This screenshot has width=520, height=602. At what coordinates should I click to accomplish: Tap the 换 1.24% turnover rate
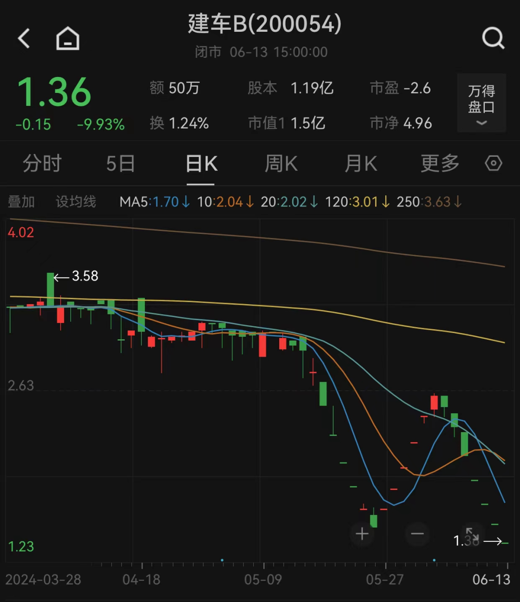179,123
